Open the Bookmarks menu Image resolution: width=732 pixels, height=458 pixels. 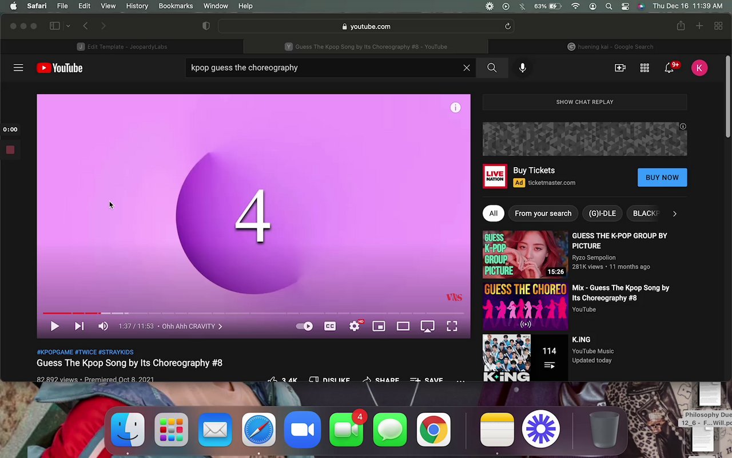[176, 6]
